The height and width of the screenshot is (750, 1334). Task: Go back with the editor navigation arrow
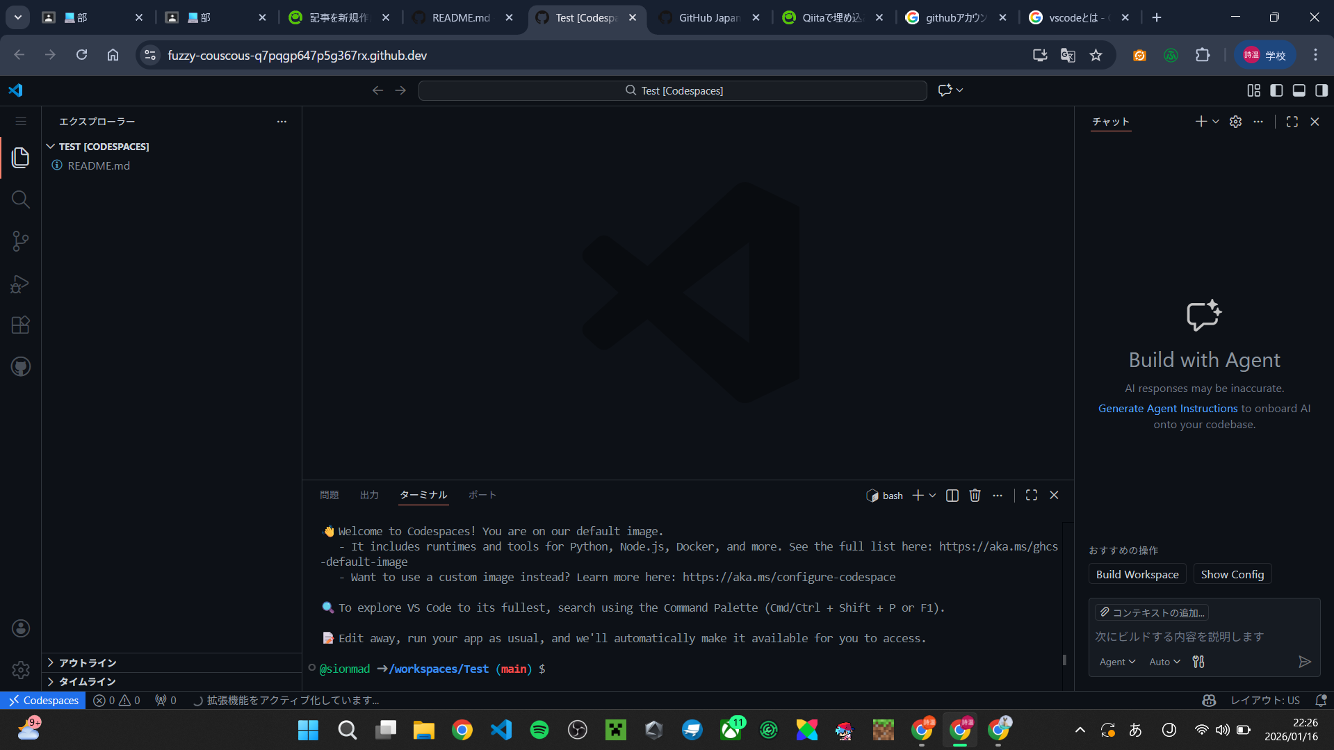[x=377, y=90]
